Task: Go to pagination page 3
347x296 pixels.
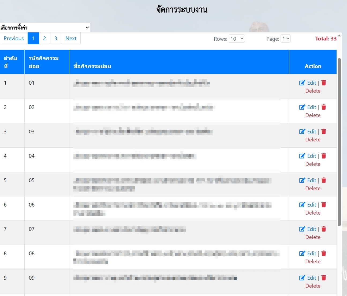Action: pos(56,38)
